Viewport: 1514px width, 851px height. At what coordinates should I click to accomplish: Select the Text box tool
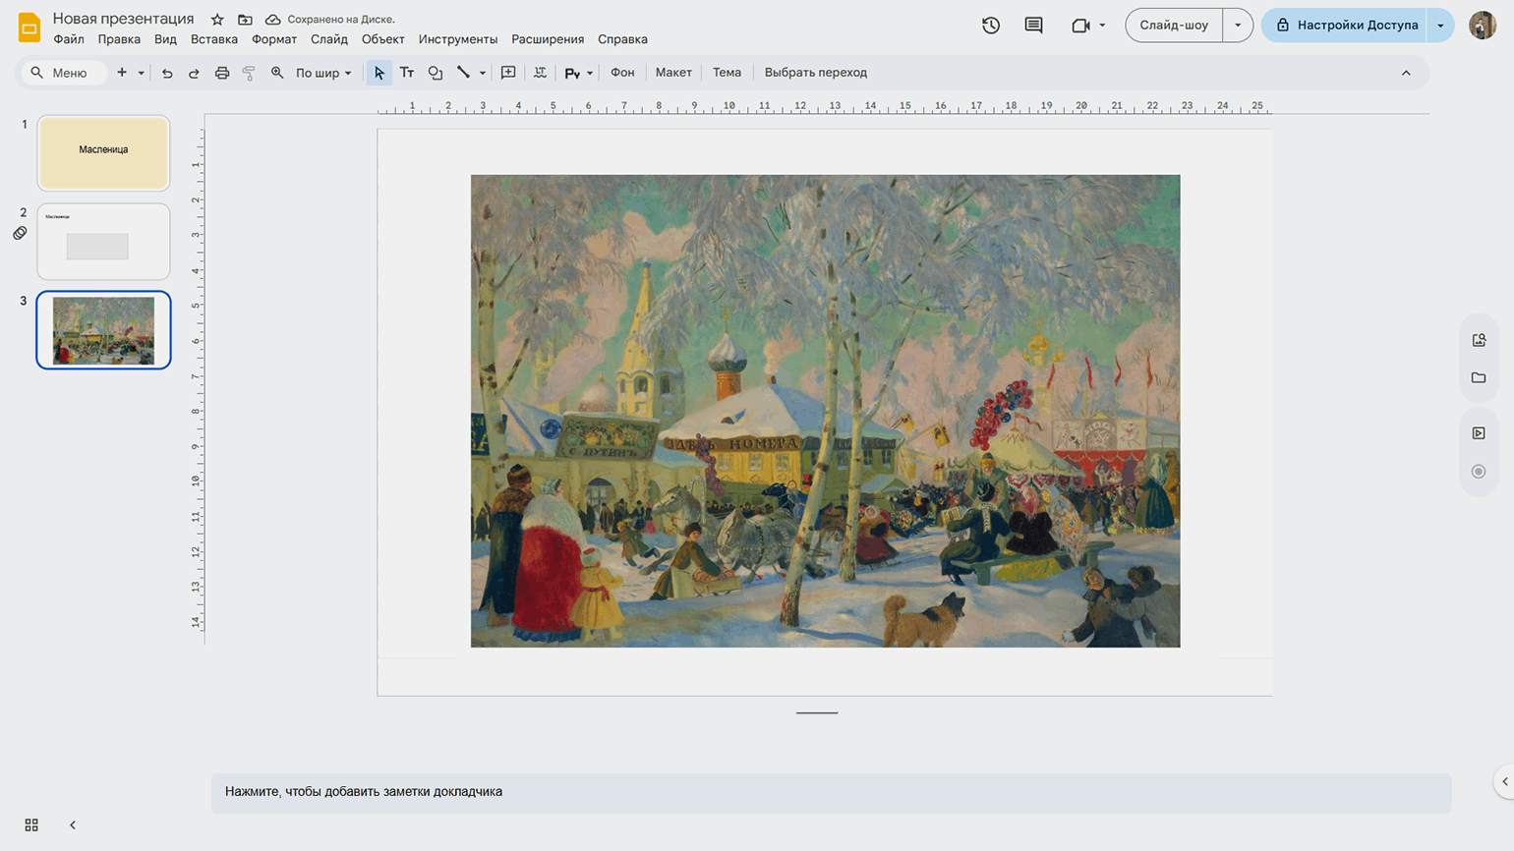click(x=407, y=73)
